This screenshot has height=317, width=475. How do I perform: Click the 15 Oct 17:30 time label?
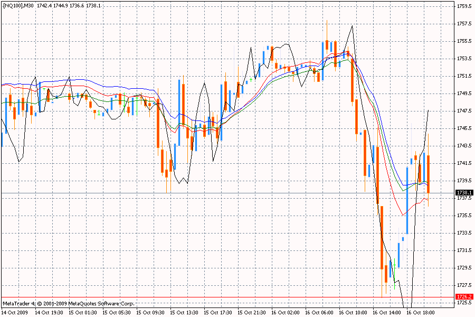click(218, 312)
